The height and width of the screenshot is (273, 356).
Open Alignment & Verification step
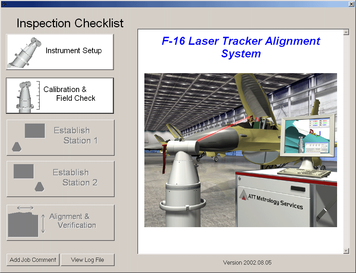(60, 223)
